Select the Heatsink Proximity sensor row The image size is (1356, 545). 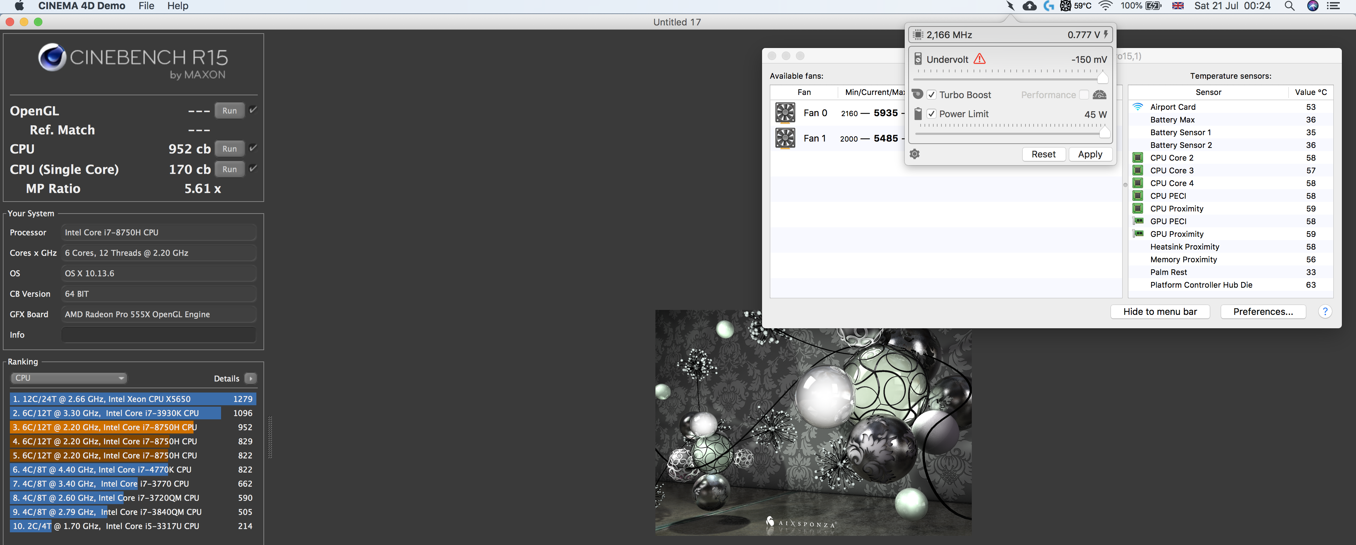1231,247
